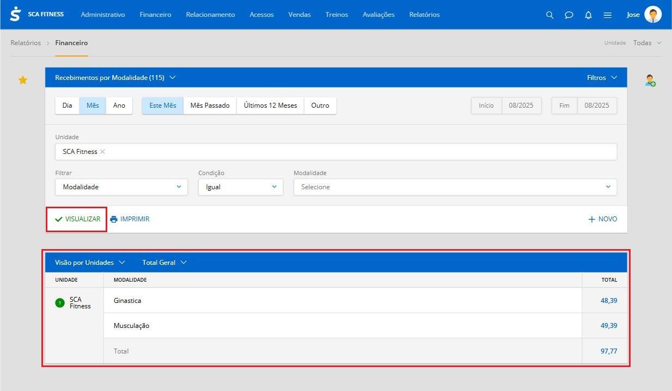Click the Fim date field
Image resolution: width=672 pixels, height=391 pixels.
coord(584,105)
